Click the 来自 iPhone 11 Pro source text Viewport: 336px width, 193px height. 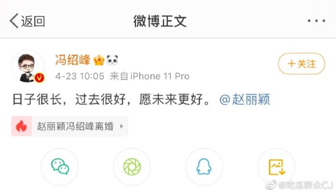pyautogui.click(x=150, y=76)
